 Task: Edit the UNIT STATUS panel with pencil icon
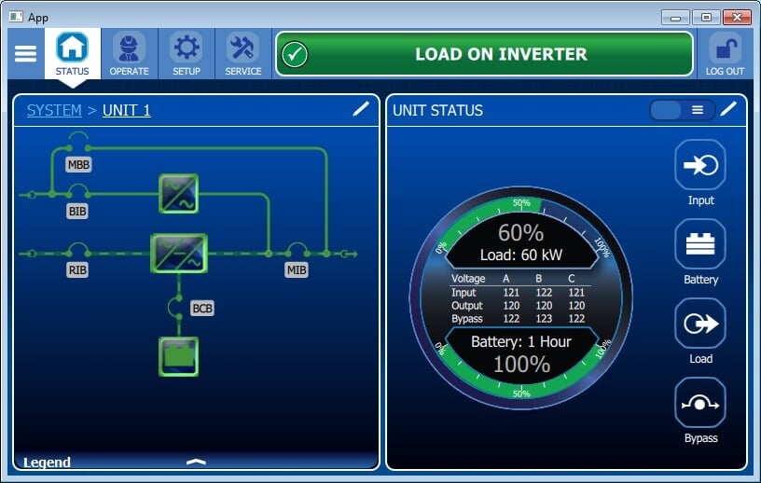tap(728, 109)
